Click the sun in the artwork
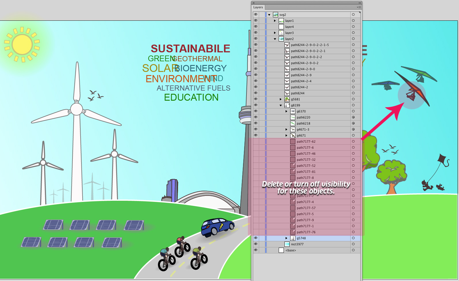This screenshot has height=281, width=459. coord(22,44)
